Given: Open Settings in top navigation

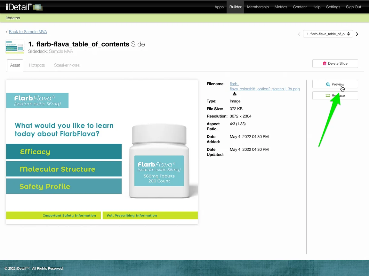Looking at the screenshot, I should pos(333,7).
